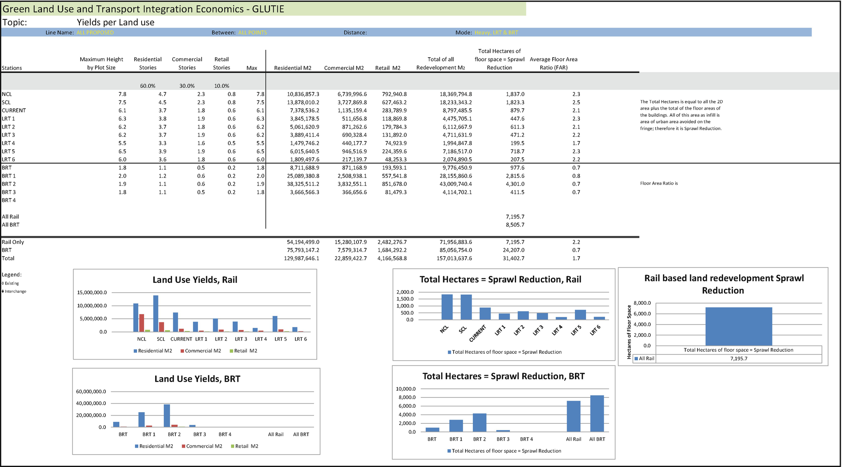Image resolution: width=842 pixels, height=467 pixels.
Task: Click the 'Interchange' legend entry
Action: pos(14,292)
